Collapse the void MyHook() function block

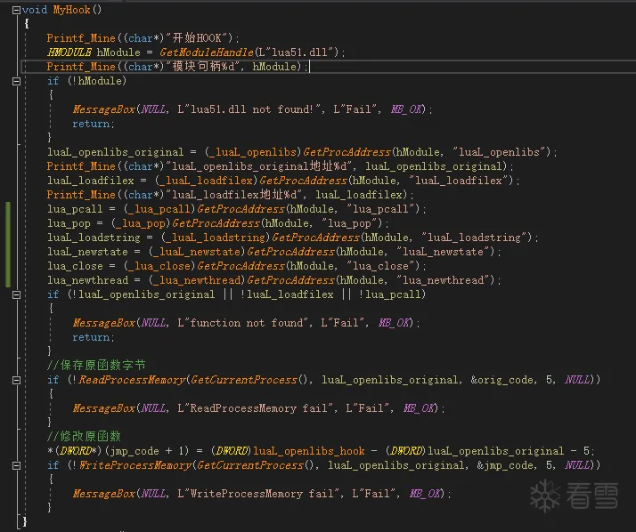(x=16, y=10)
